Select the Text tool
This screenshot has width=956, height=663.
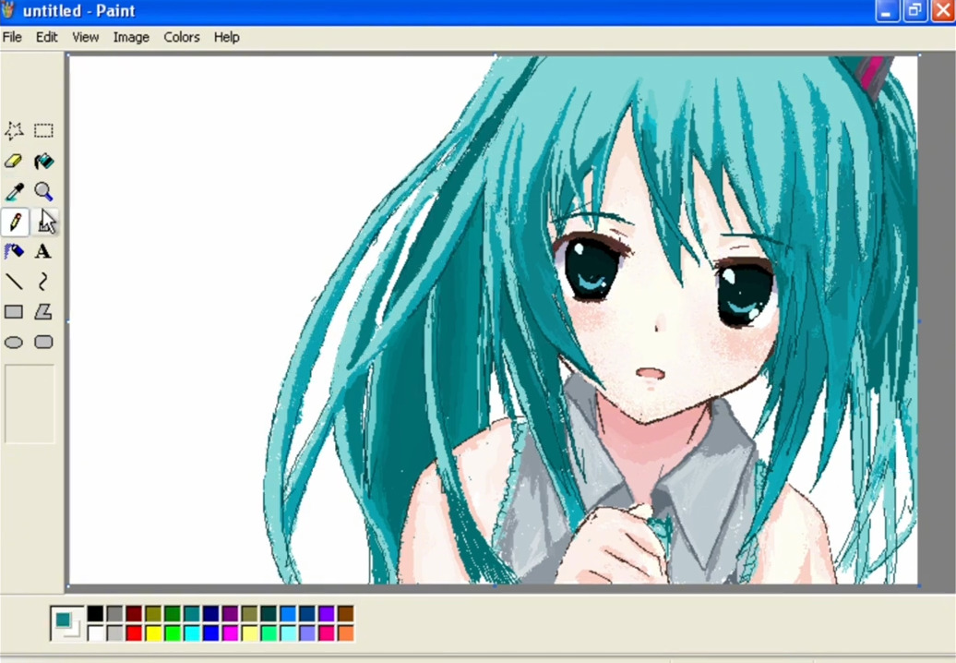43,251
